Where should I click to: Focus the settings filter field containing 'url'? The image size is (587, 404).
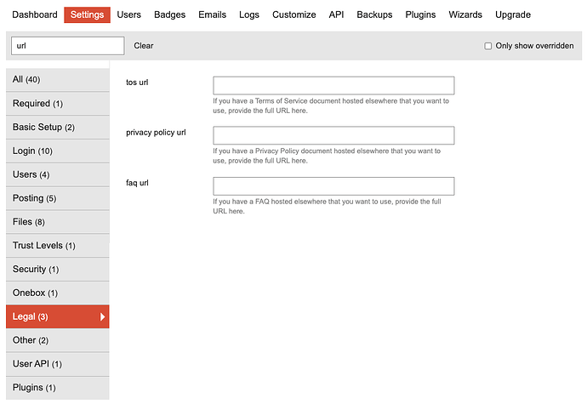tap(68, 46)
